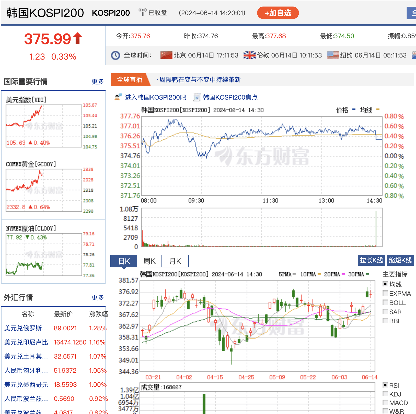The image size is (416, 414).
Task: Click the 缩短K线 button
Action: pyautogui.click(x=400, y=260)
